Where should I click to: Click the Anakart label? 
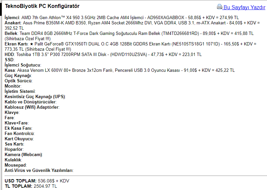point(13,23)
